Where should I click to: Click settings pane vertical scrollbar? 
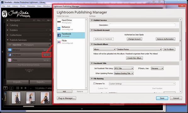pos(180,40)
